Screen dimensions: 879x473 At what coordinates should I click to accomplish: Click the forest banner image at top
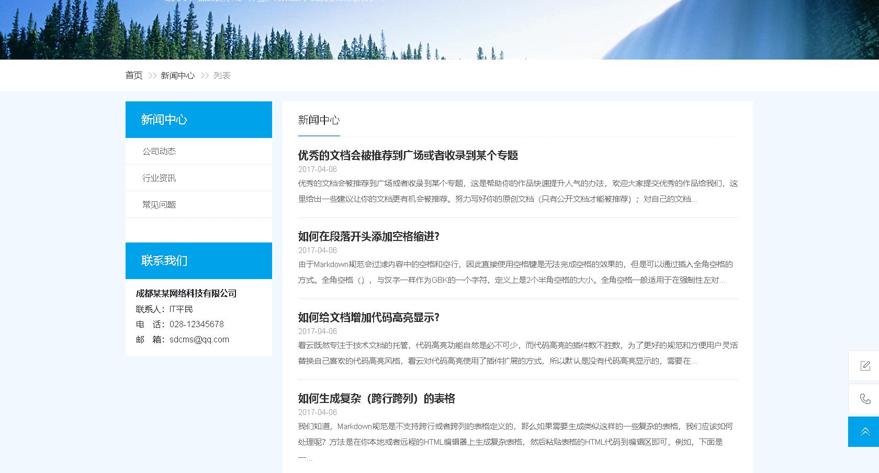[439, 29]
